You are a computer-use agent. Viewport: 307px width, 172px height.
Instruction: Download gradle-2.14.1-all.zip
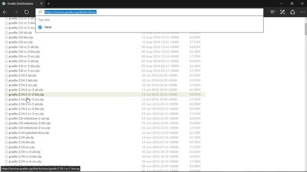[x=23, y=75]
